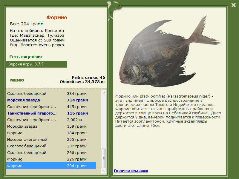Select Солнечник серебристый 445 грамм row
The width and height of the screenshot is (239, 179).
(51, 107)
